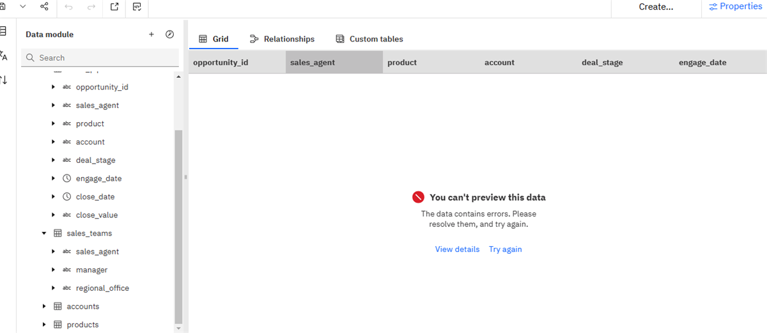This screenshot has height=333, width=767.
Task: Click the plus icon beside Data module
Action: 151,35
